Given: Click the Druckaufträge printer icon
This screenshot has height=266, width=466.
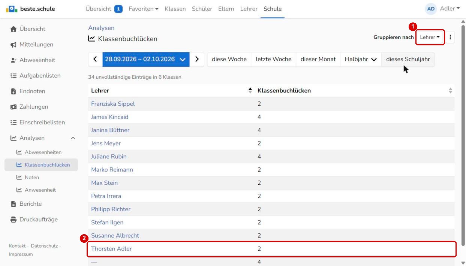Looking at the screenshot, I should tap(13, 220).
